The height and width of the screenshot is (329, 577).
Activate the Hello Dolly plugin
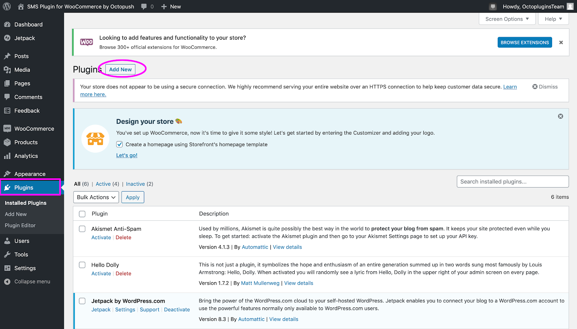[x=101, y=273]
